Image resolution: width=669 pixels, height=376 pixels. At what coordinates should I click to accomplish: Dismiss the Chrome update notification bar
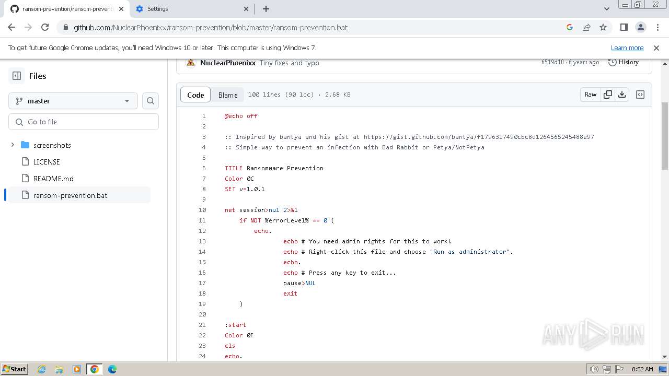click(x=656, y=48)
